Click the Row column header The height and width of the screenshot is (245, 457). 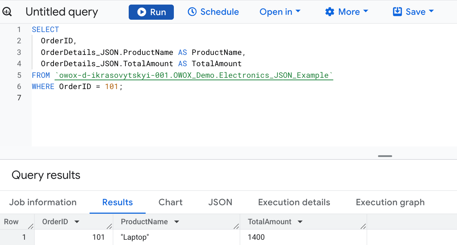[17, 222]
